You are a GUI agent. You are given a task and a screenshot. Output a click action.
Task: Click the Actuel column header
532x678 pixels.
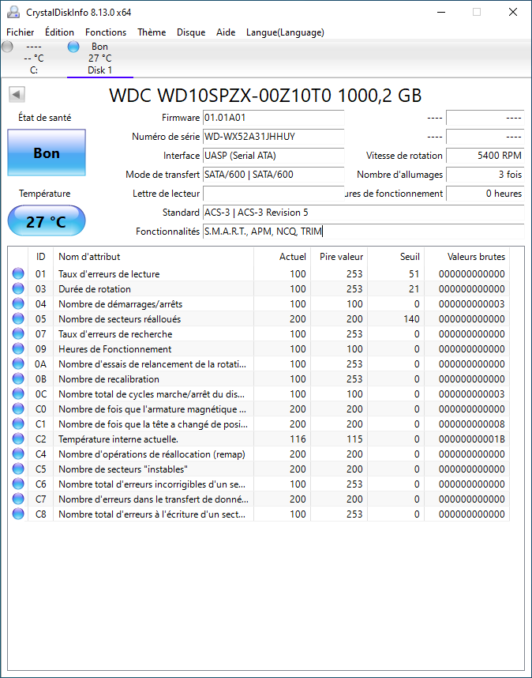(x=282, y=257)
